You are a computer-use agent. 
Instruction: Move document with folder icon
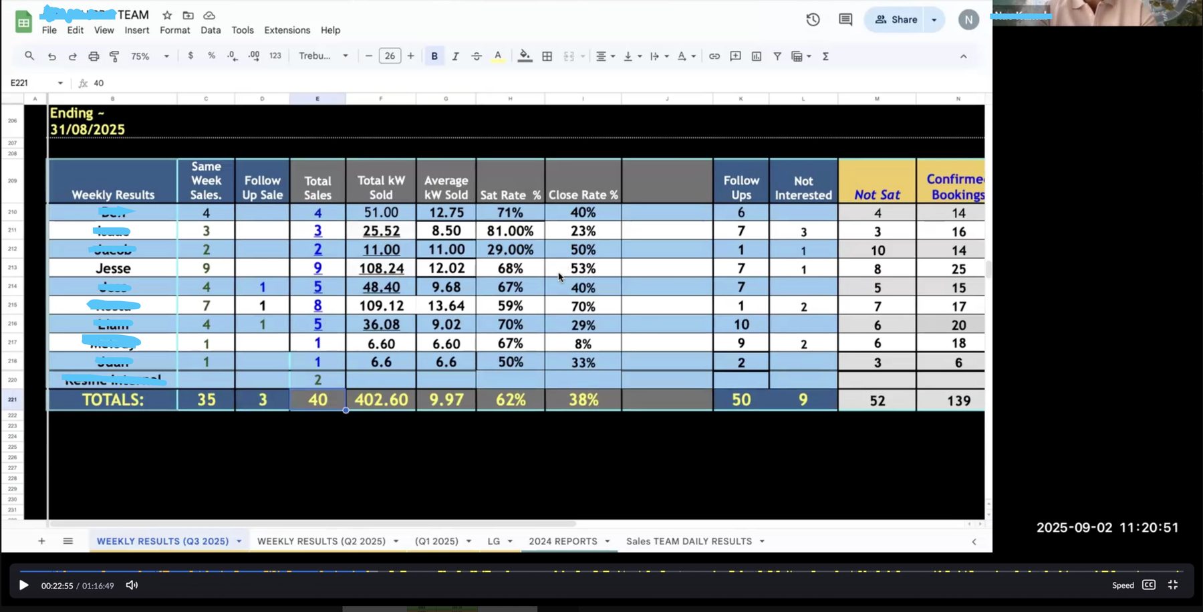click(x=188, y=15)
